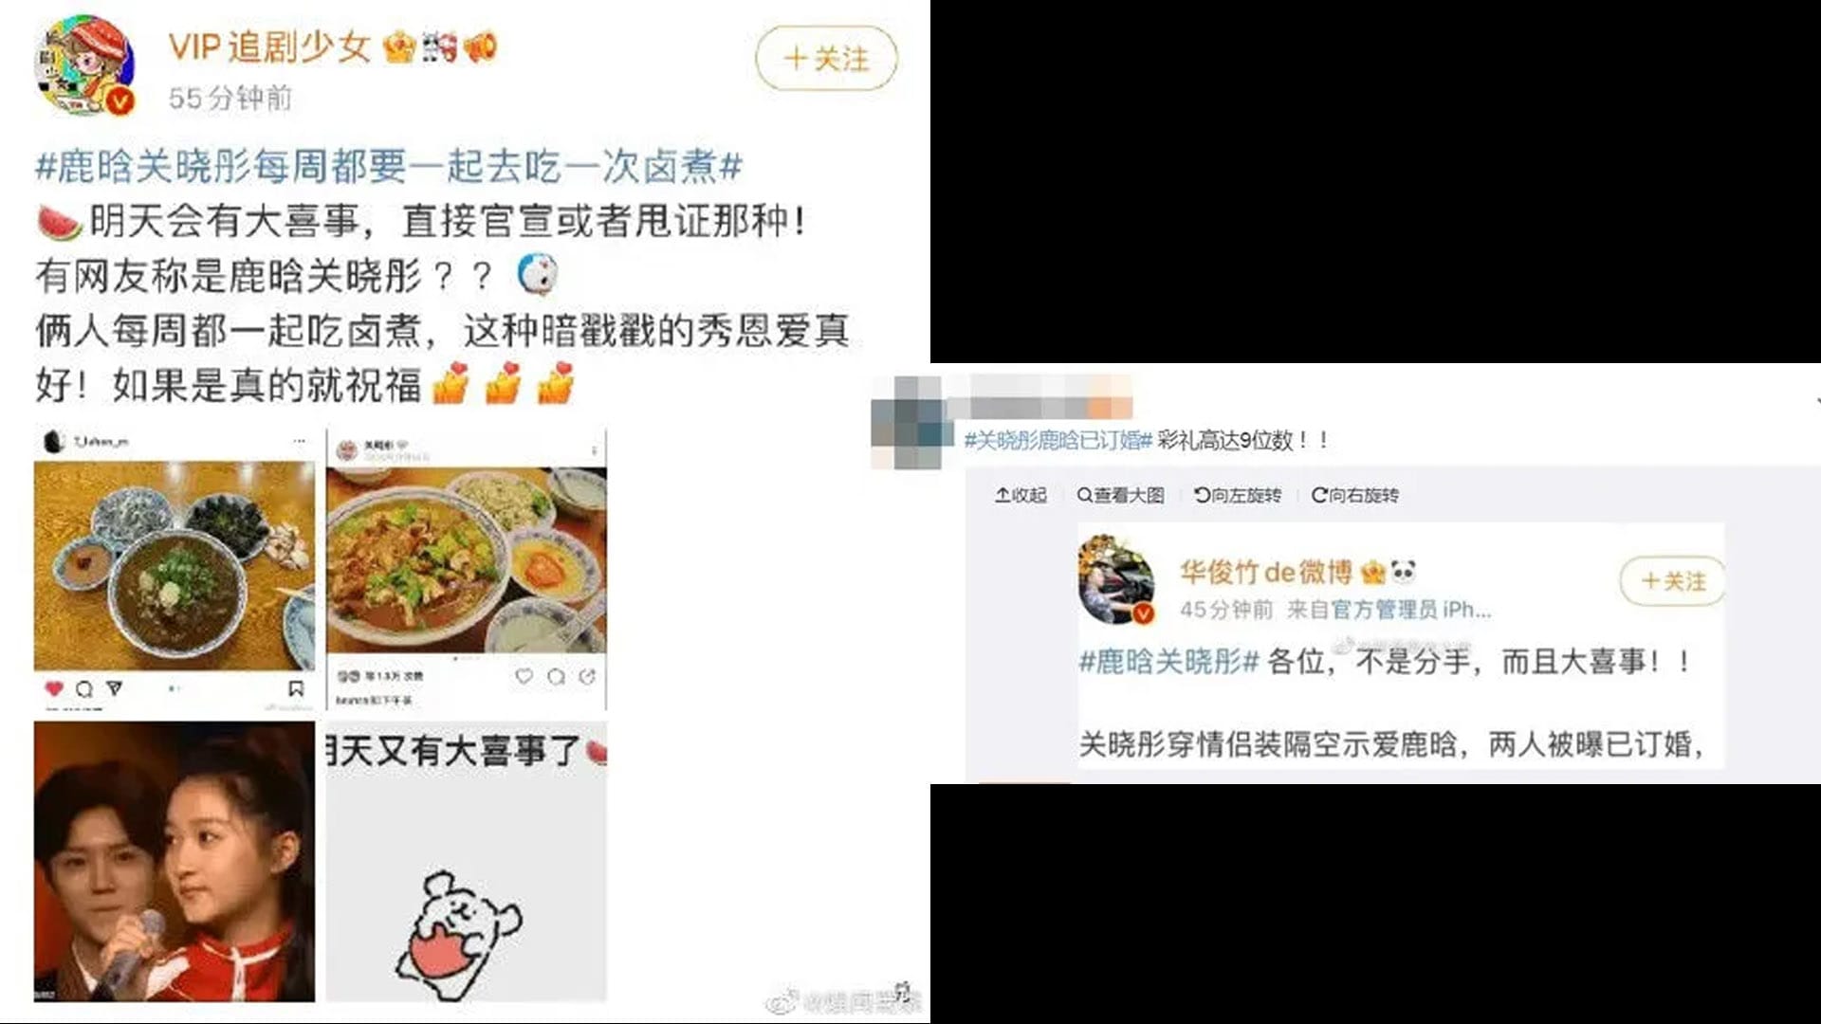Click 查看大图 to view the large image
The width and height of the screenshot is (1821, 1024).
1120,495
